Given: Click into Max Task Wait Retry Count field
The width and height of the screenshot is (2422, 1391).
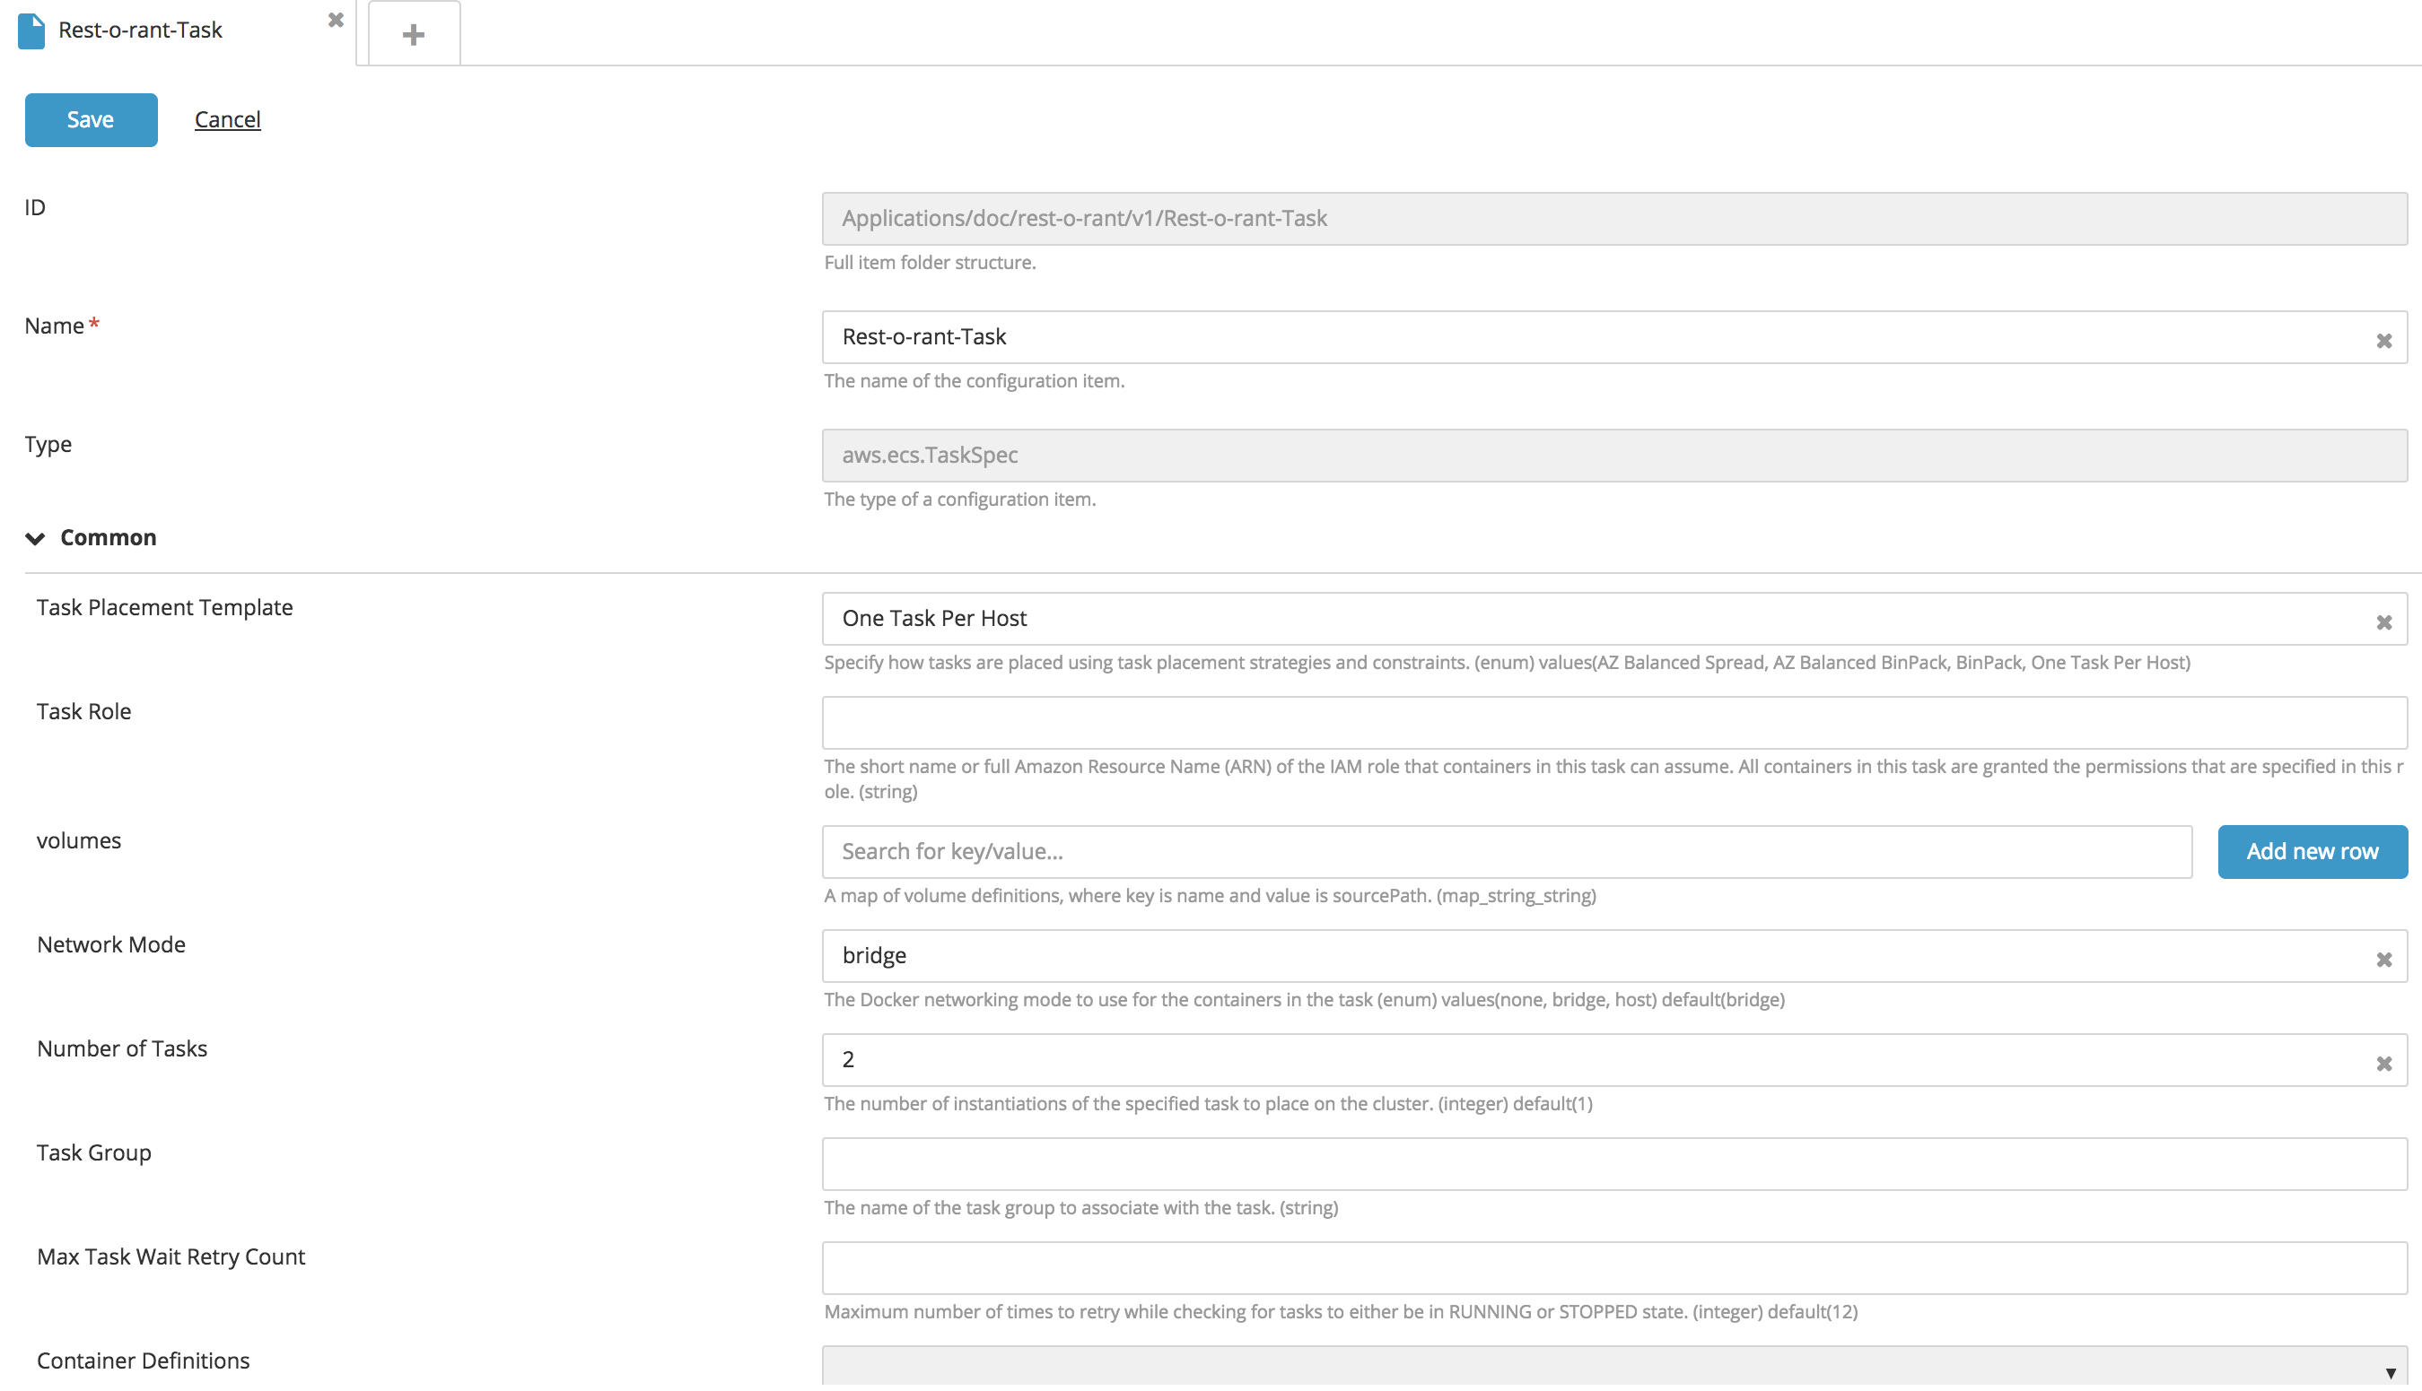Looking at the screenshot, I should (1613, 1268).
